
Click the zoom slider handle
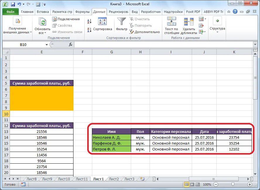point(233,184)
